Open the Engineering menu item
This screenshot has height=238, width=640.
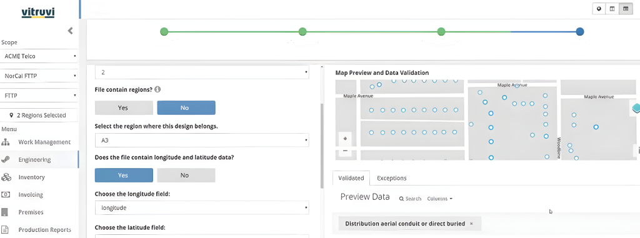39,160
